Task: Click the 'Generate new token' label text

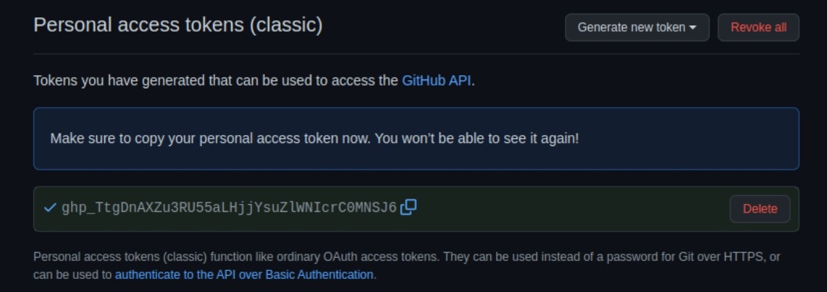Action: pos(631,27)
